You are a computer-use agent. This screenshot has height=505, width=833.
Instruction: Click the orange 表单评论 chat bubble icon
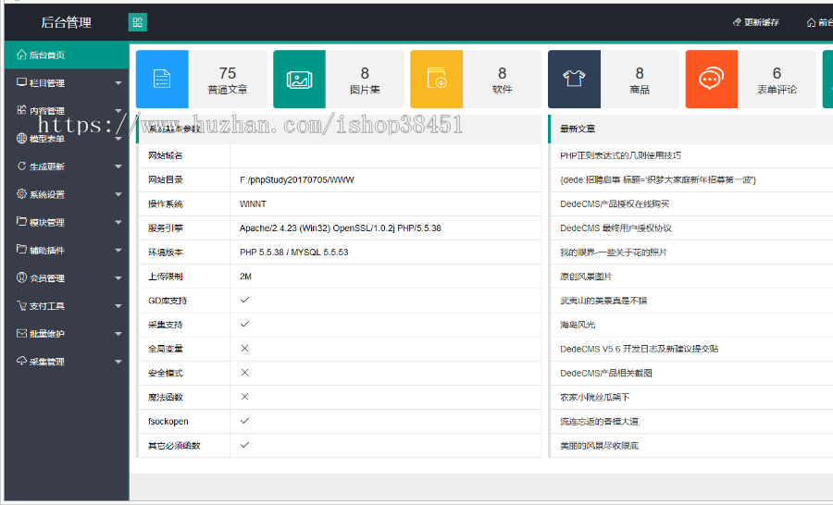click(x=711, y=80)
